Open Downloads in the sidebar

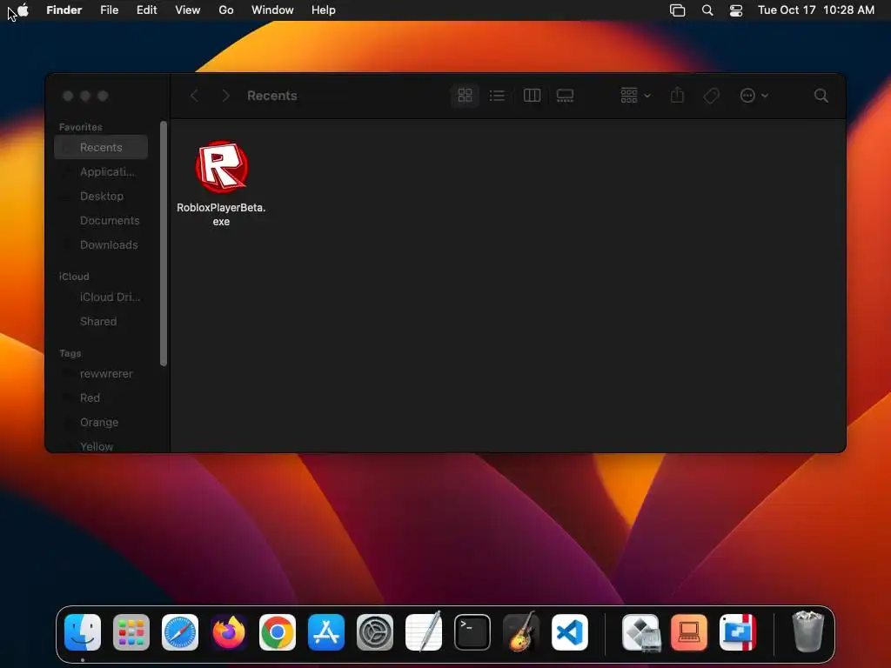pyautogui.click(x=101, y=244)
